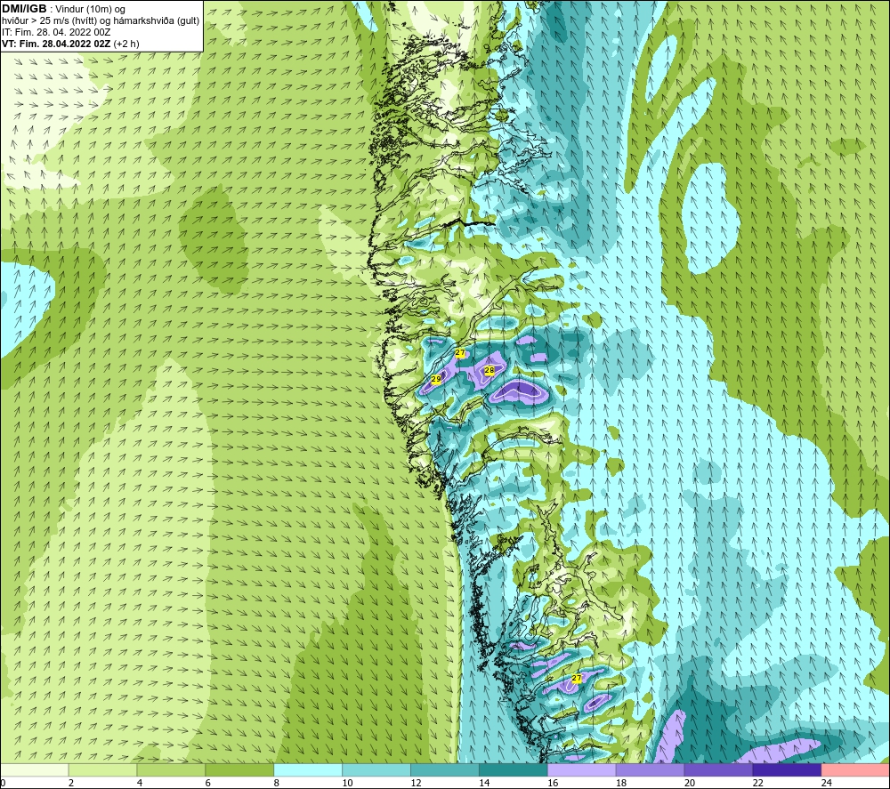Select the 16–18 light purple color bar segment

coord(582,769)
